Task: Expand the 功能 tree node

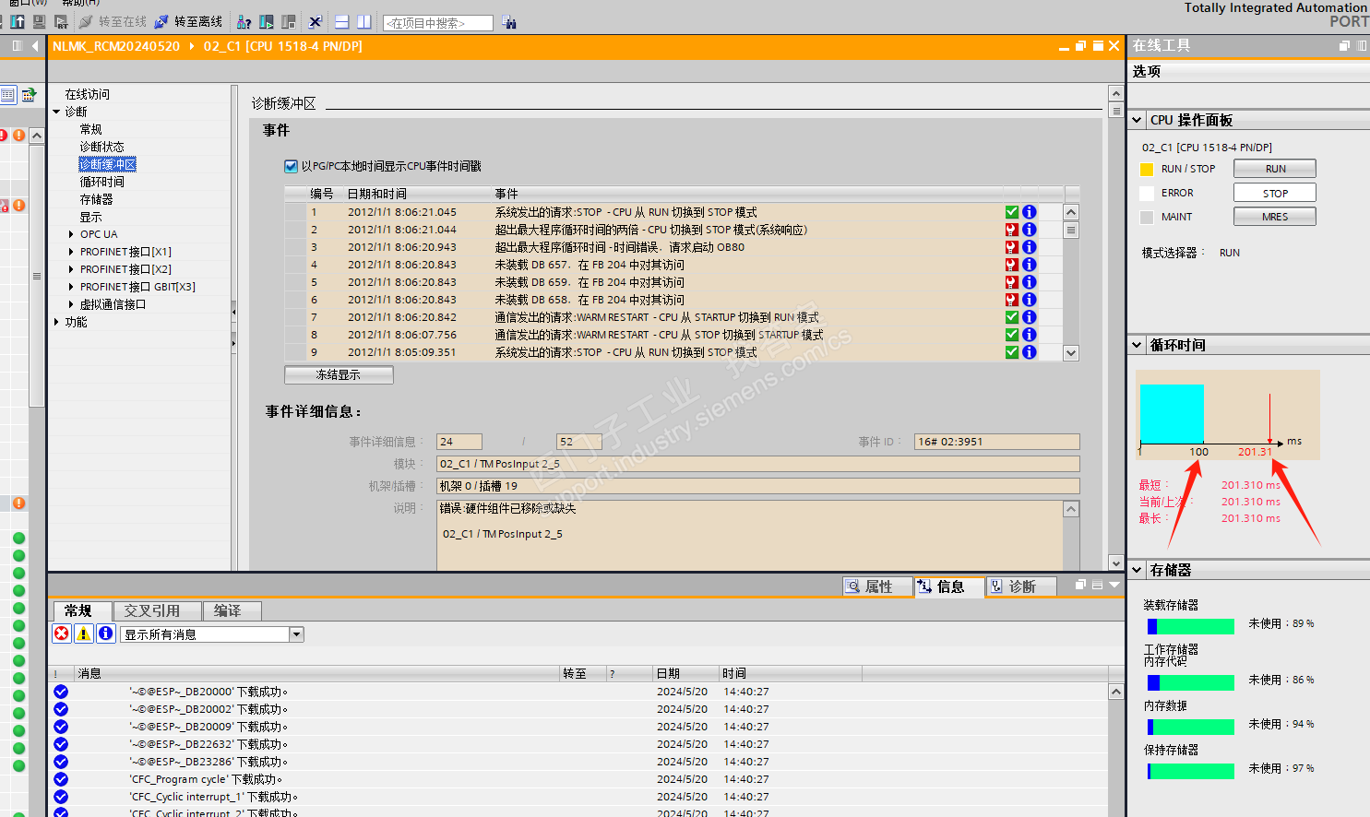Action: [57, 322]
